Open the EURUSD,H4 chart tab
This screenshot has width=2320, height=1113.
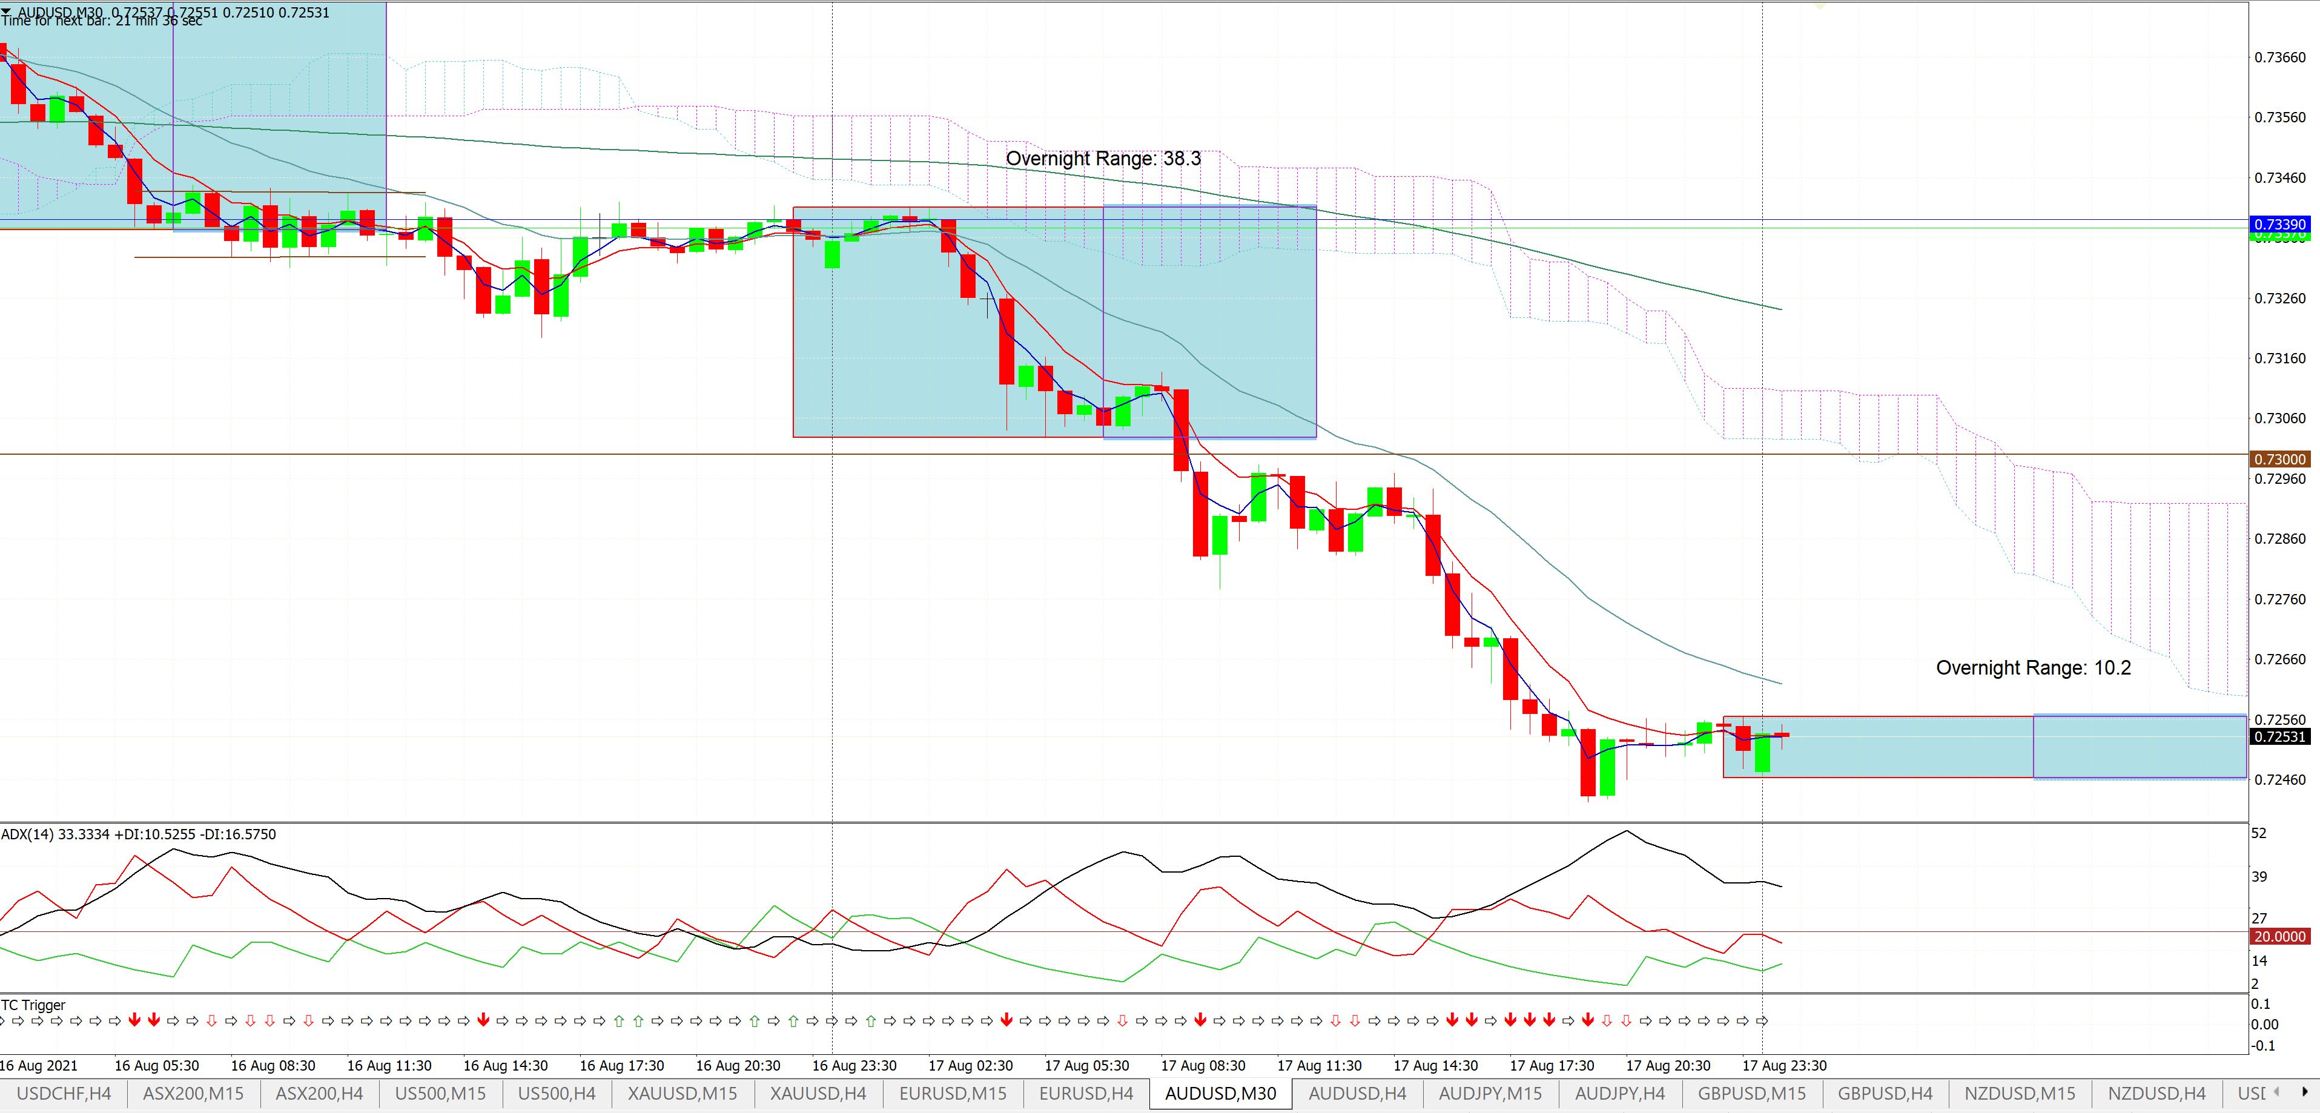click(x=1086, y=1093)
